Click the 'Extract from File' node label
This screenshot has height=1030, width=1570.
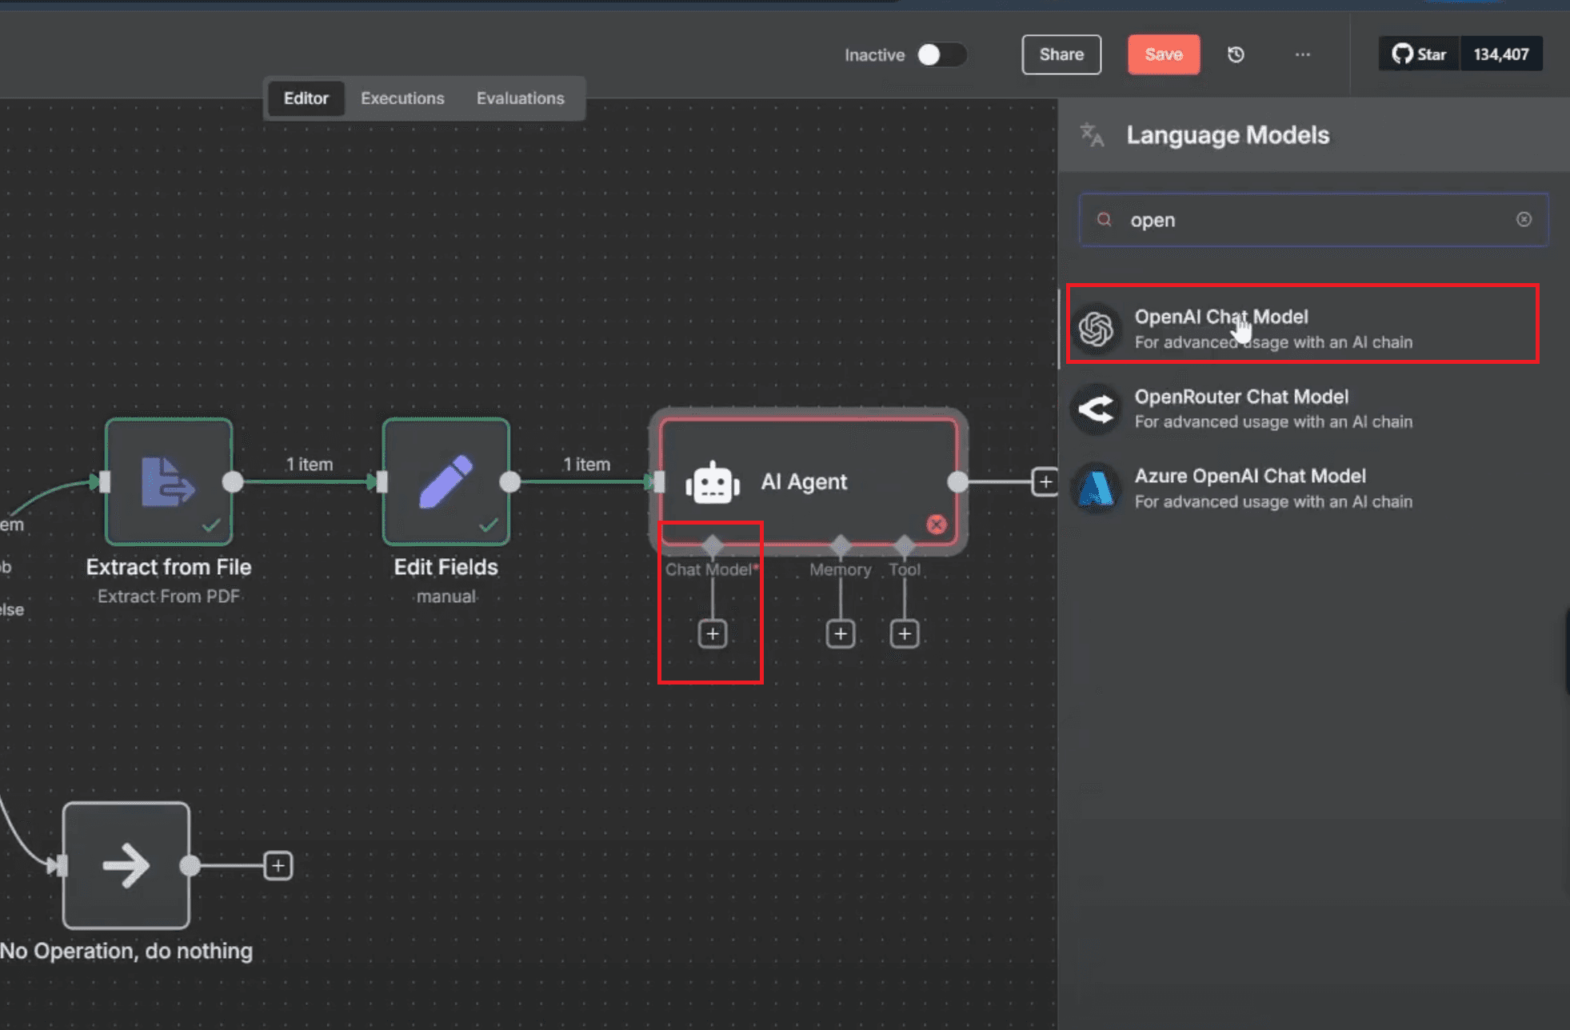point(169,567)
